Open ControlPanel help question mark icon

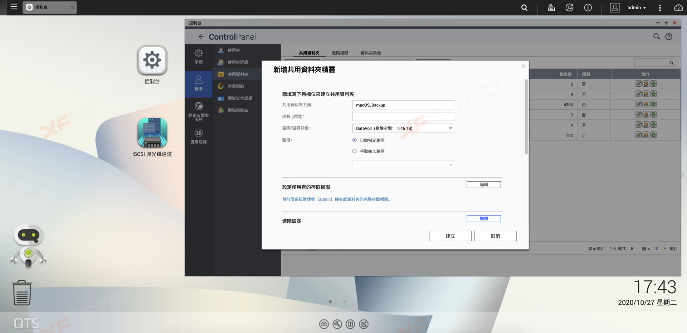[669, 37]
